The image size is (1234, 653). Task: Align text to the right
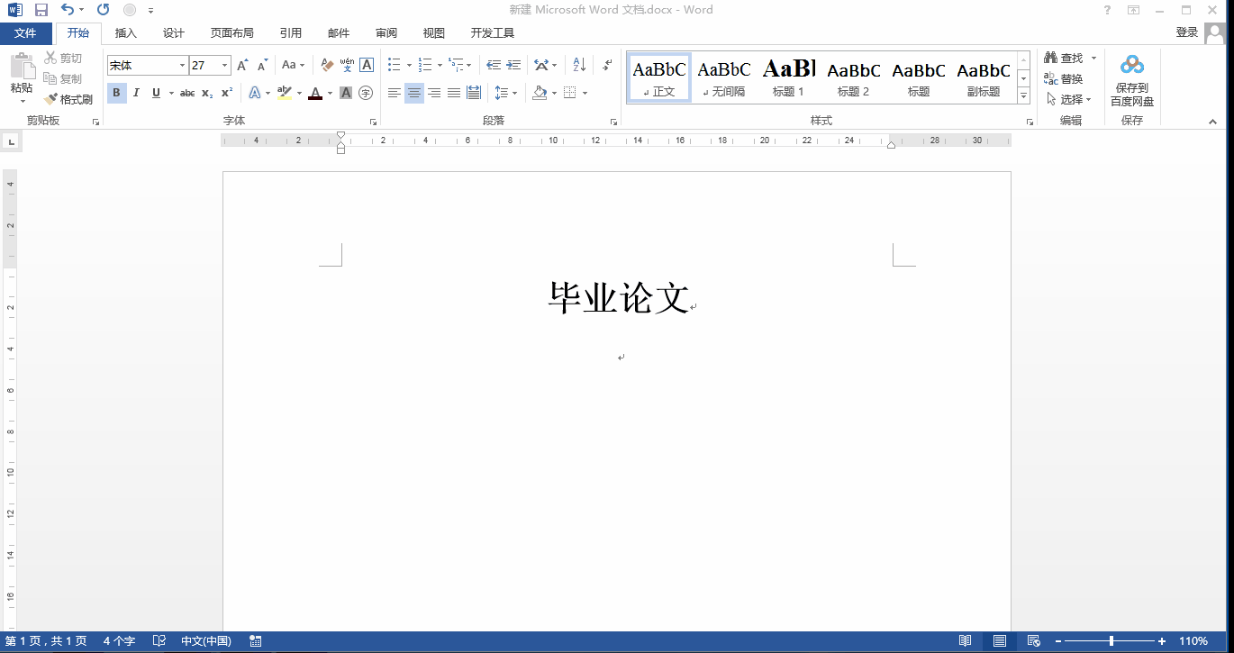tap(434, 93)
